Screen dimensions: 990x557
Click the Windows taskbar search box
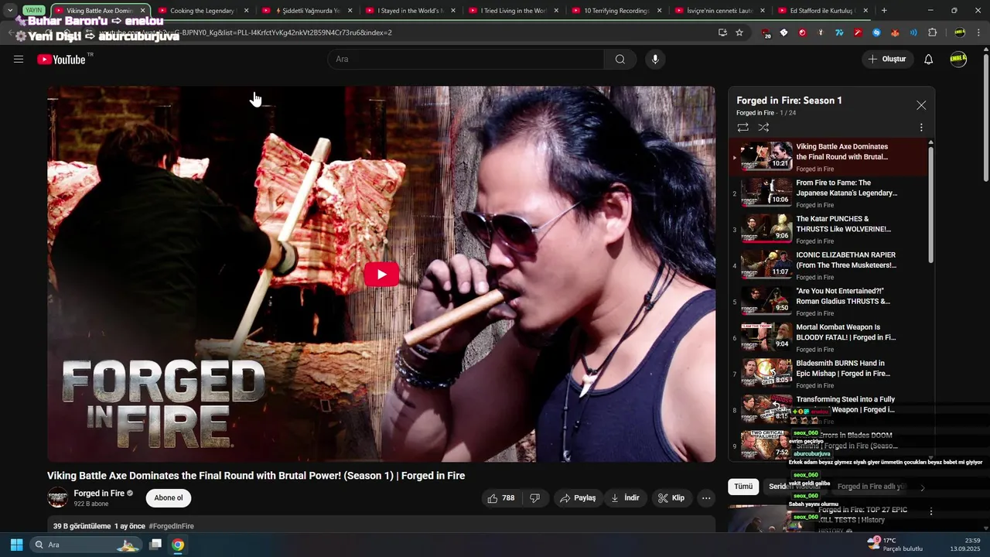coord(86,545)
